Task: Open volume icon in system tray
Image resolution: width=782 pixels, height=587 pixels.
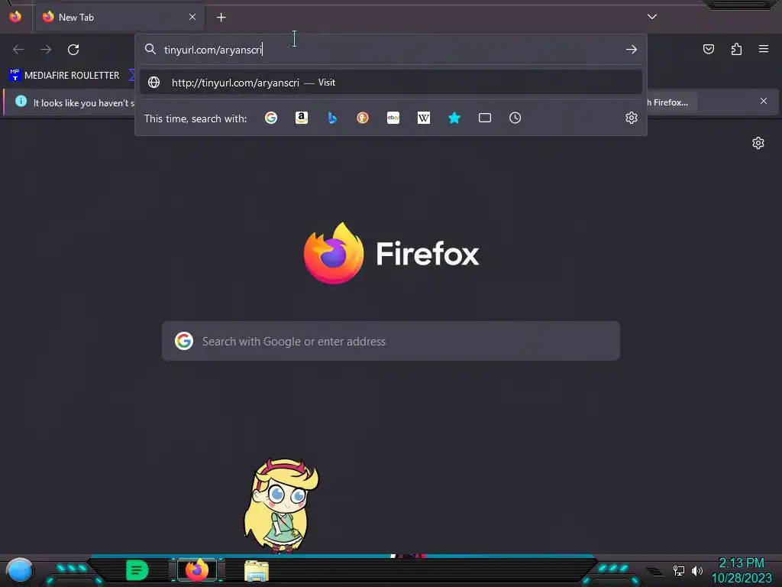Action: click(697, 570)
